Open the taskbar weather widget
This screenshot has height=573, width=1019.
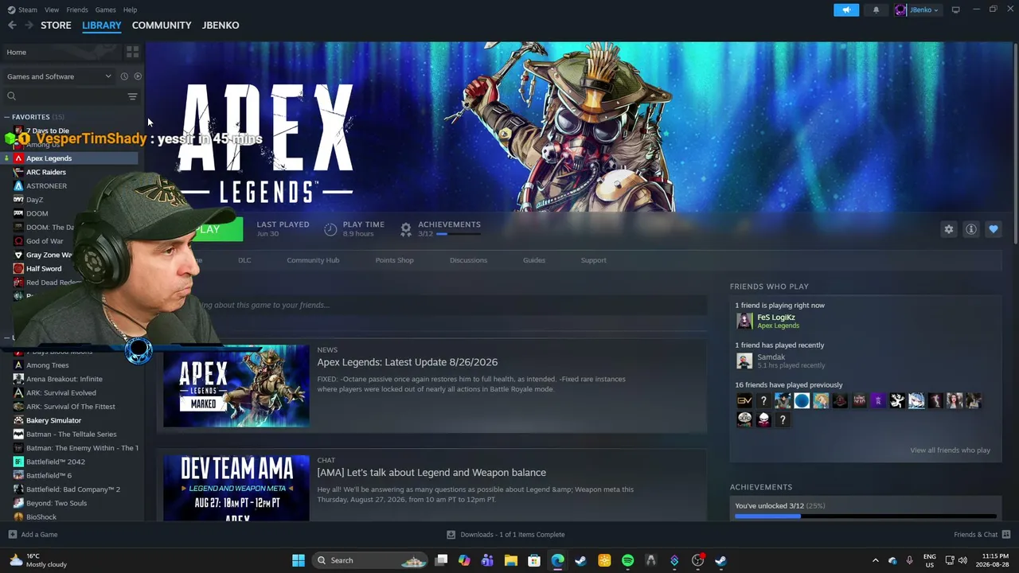37,560
